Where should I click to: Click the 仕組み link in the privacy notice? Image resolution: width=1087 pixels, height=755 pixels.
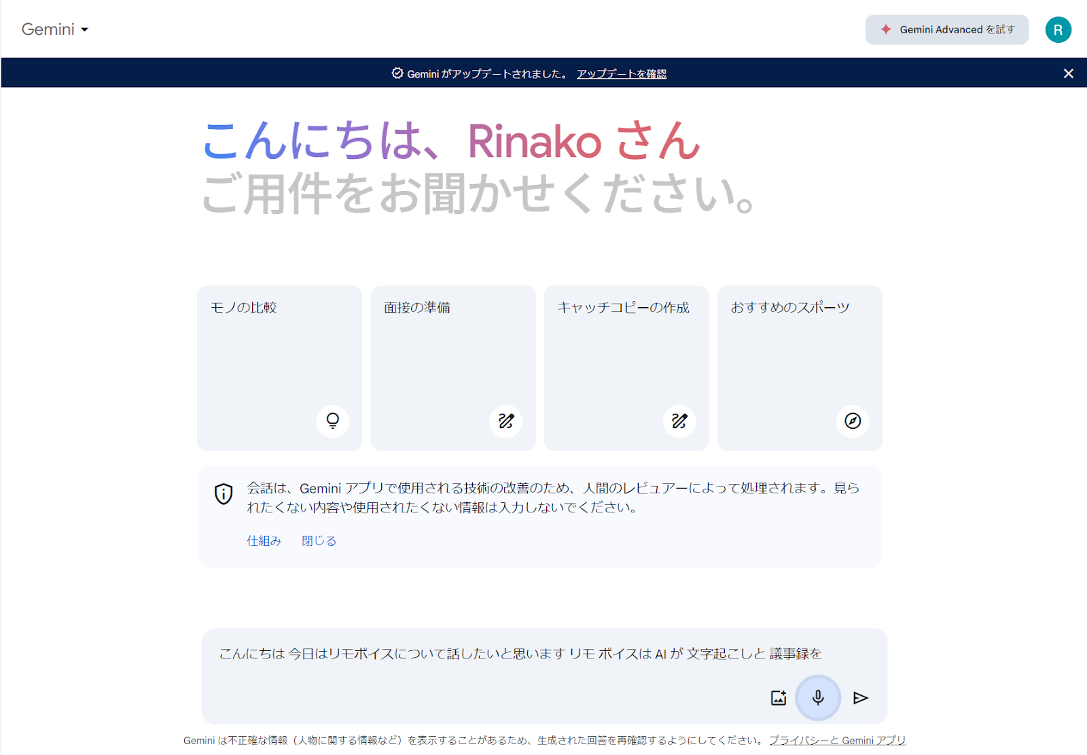[x=264, y=540]
